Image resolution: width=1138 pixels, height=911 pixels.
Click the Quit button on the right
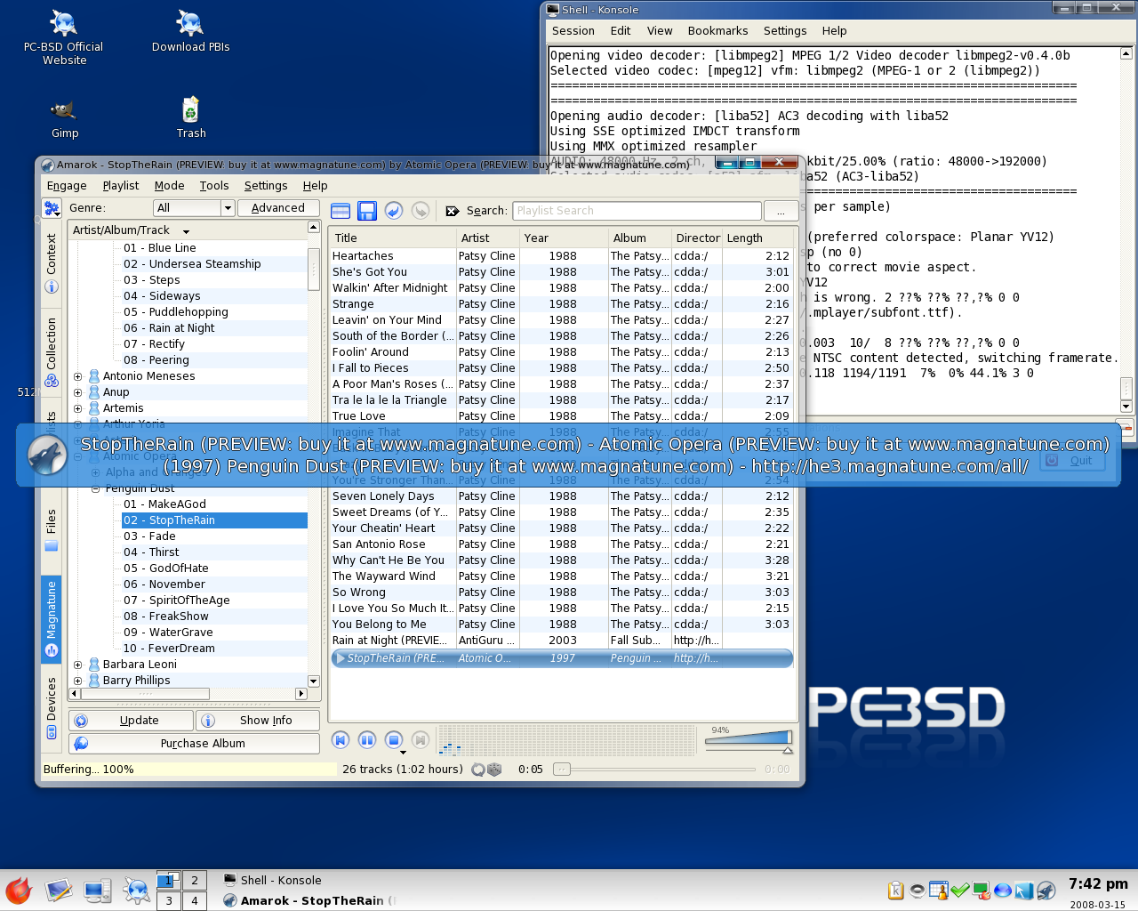pos(1072,461)
